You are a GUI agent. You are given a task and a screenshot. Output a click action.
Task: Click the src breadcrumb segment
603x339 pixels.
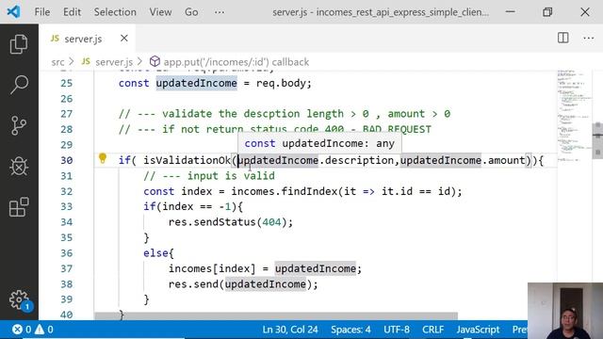[57, 62]
